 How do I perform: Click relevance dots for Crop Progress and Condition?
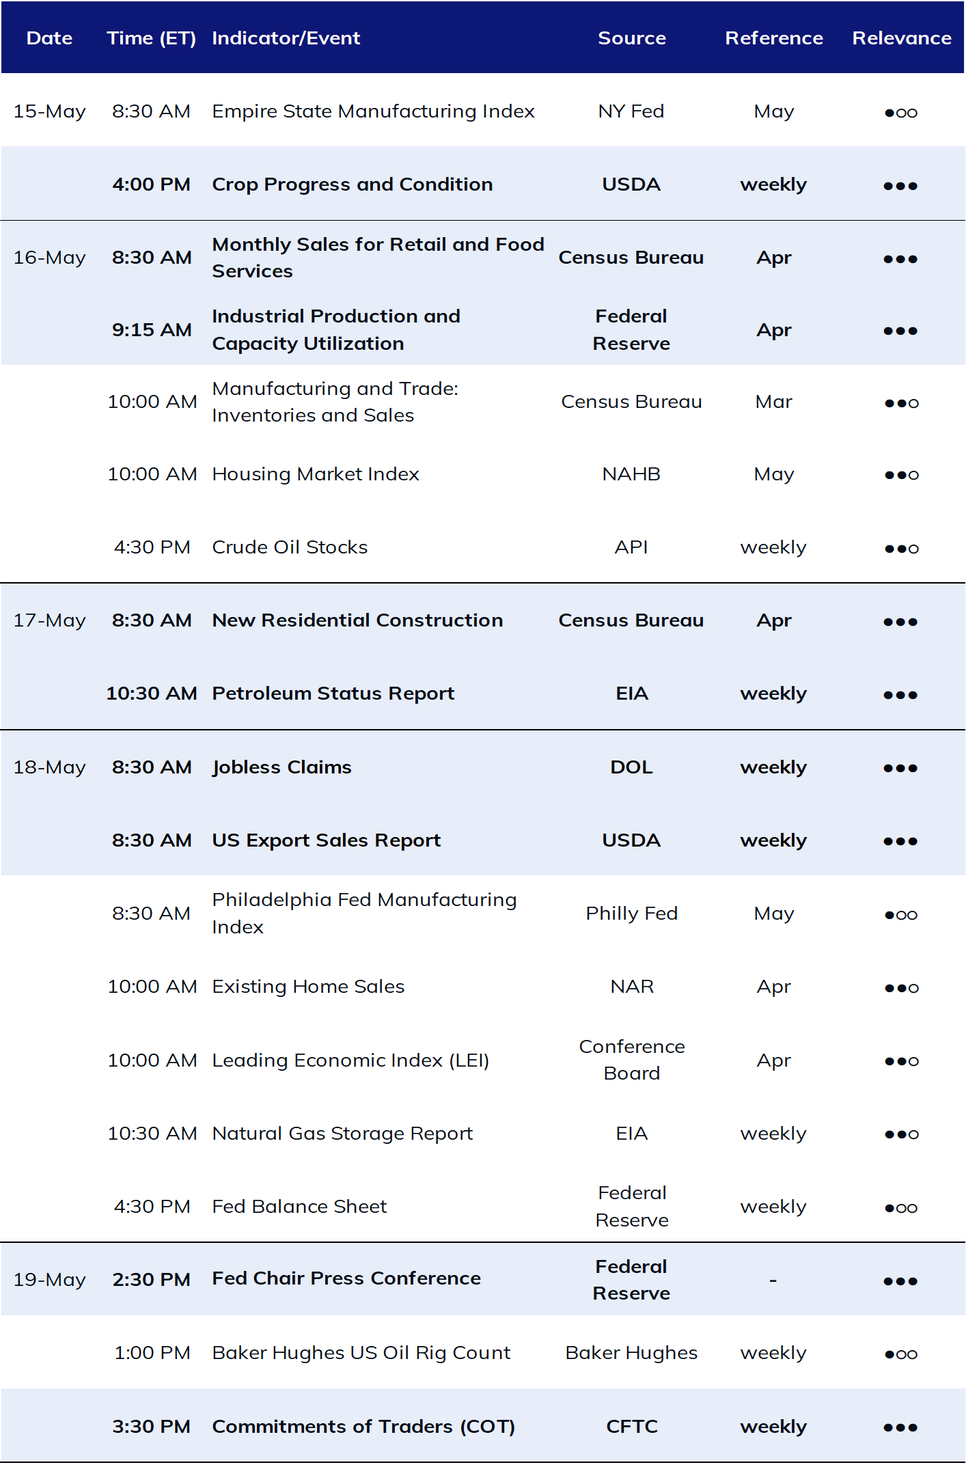click(900, 186)
